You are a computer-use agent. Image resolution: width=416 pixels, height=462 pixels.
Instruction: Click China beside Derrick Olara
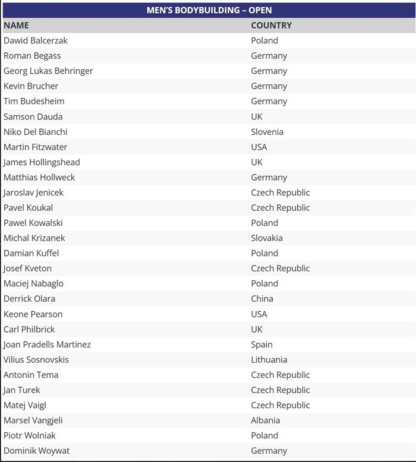click(x=262, y=299)
